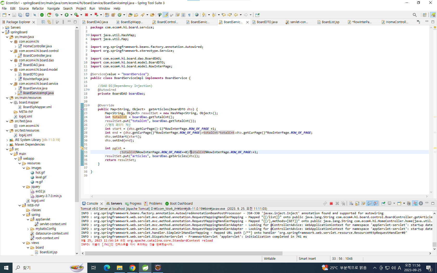The height and width of the screenshot is (273, 437).
Task: Click the New file wizard icon
Action: click(4, 15)
